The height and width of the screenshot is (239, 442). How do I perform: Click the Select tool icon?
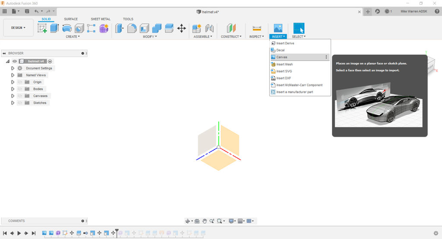299,28
